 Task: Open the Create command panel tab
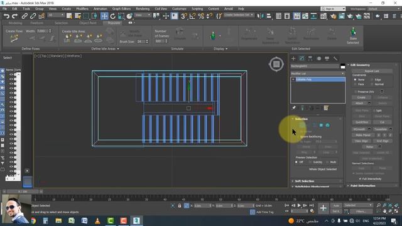pos(293,58)
